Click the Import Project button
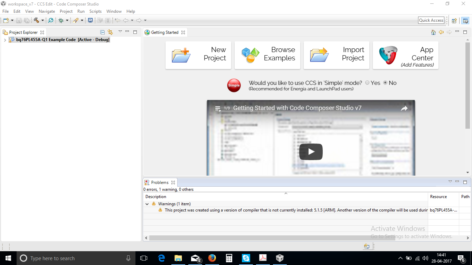472x265 pixels. (337, 55)
